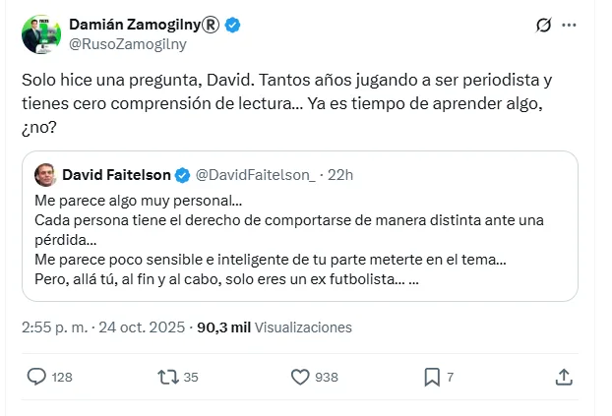Click the share upload icon
The height and width of the screenshot is (416, 612).
[x=564, y=377]
